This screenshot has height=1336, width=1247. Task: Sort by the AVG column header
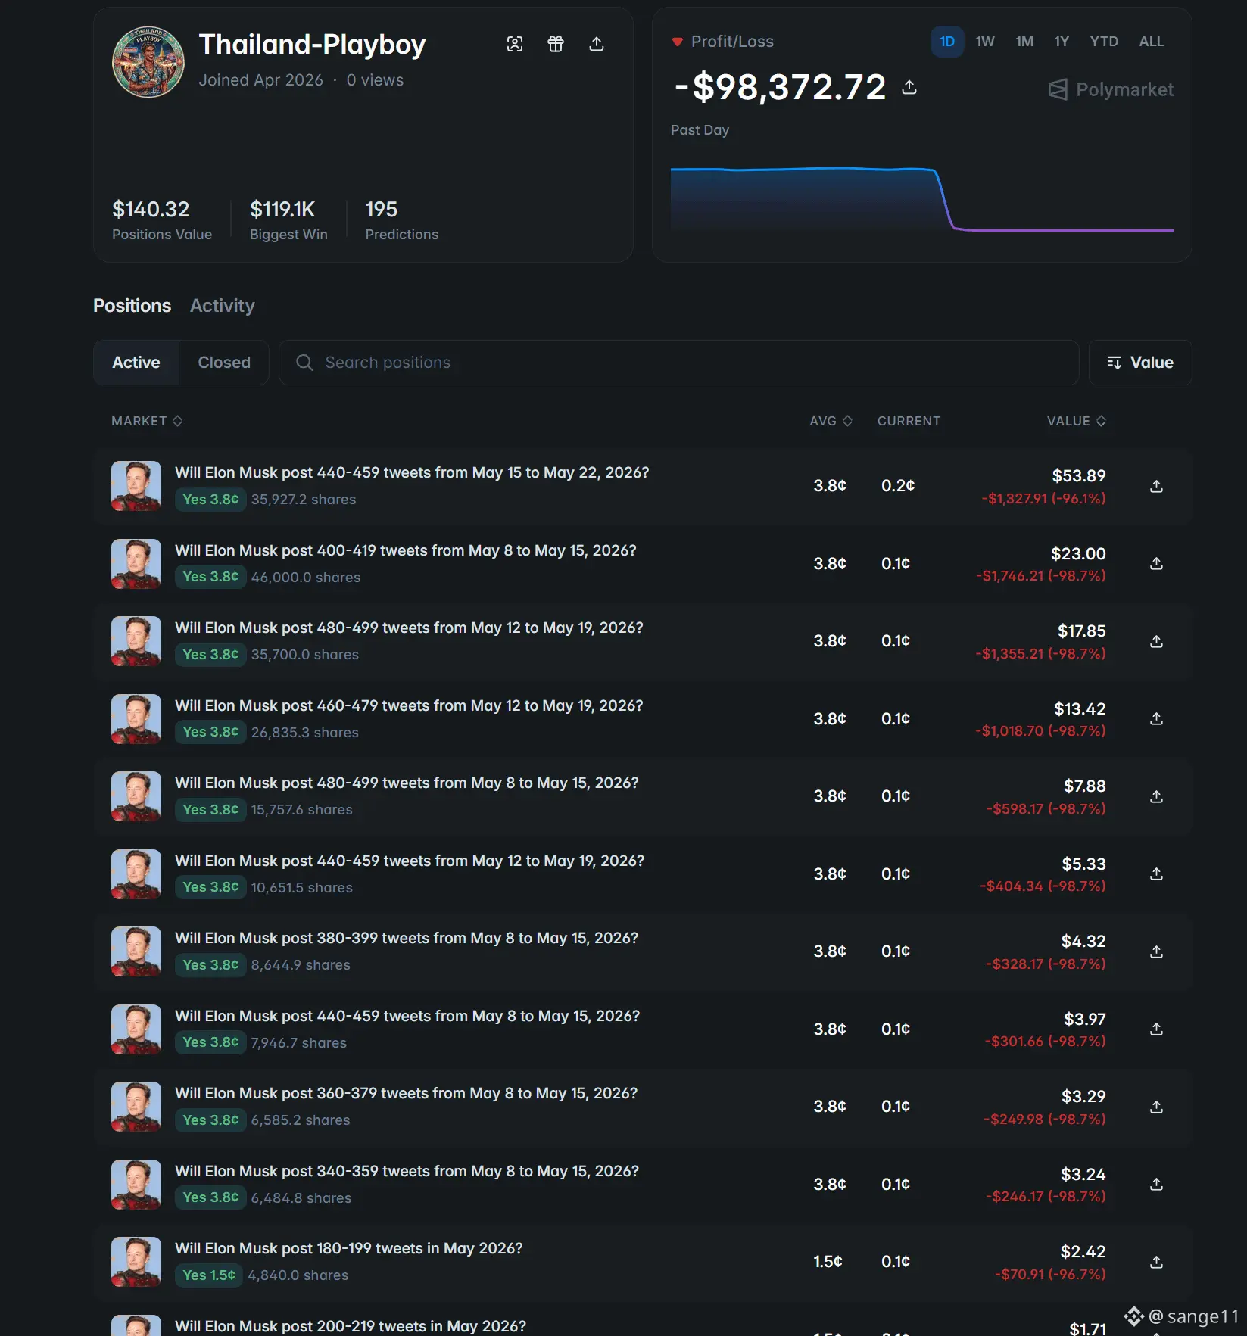point(831,421)
